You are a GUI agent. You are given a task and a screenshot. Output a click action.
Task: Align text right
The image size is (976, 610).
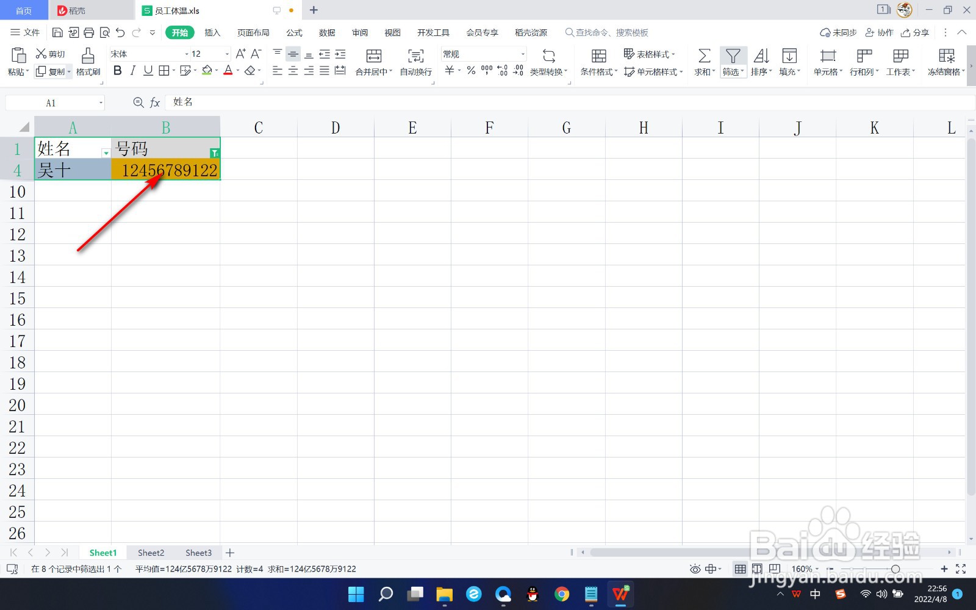coord(309,71)
